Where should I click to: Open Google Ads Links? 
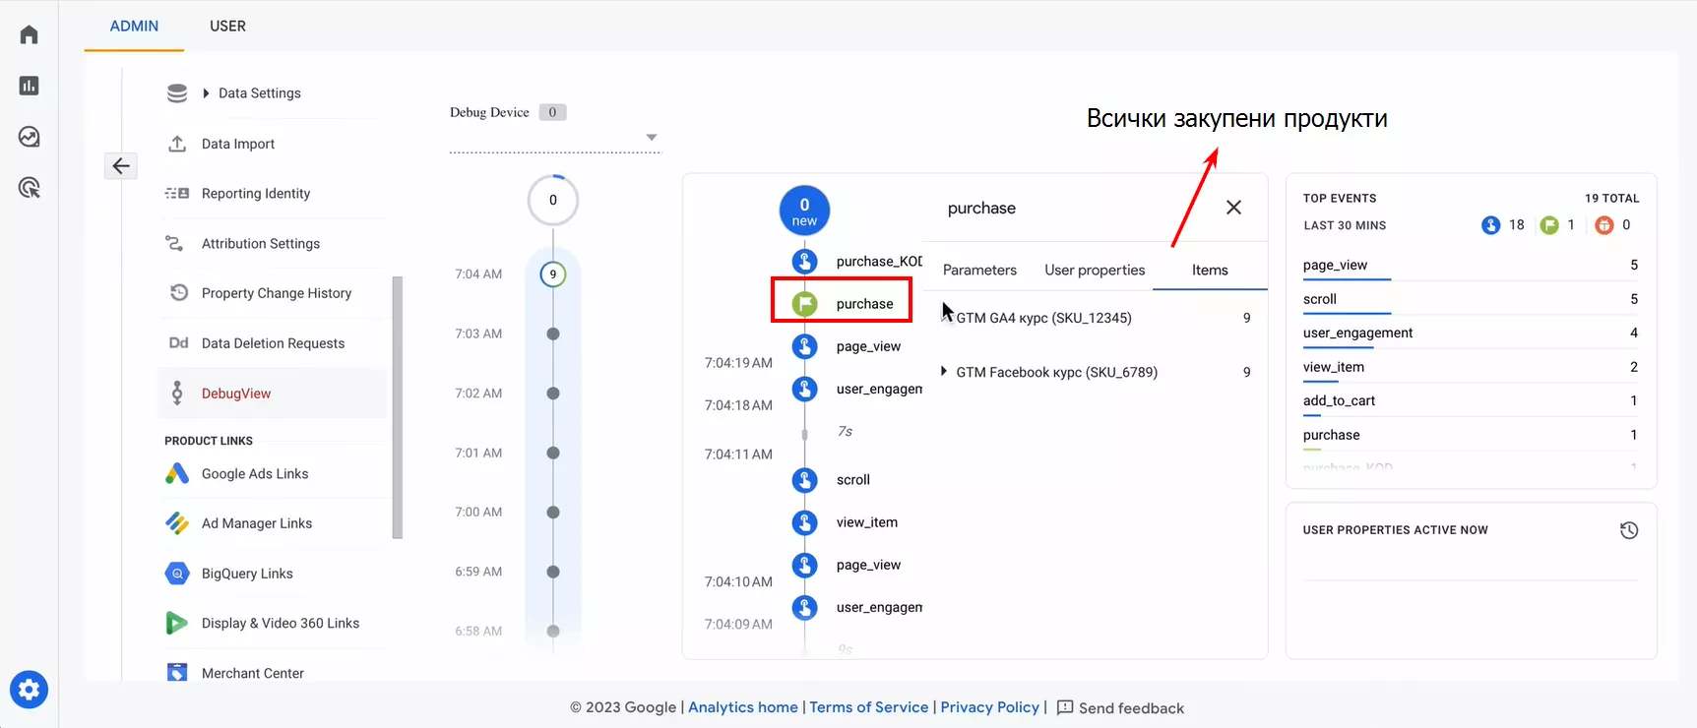click(x=255, y=474)
